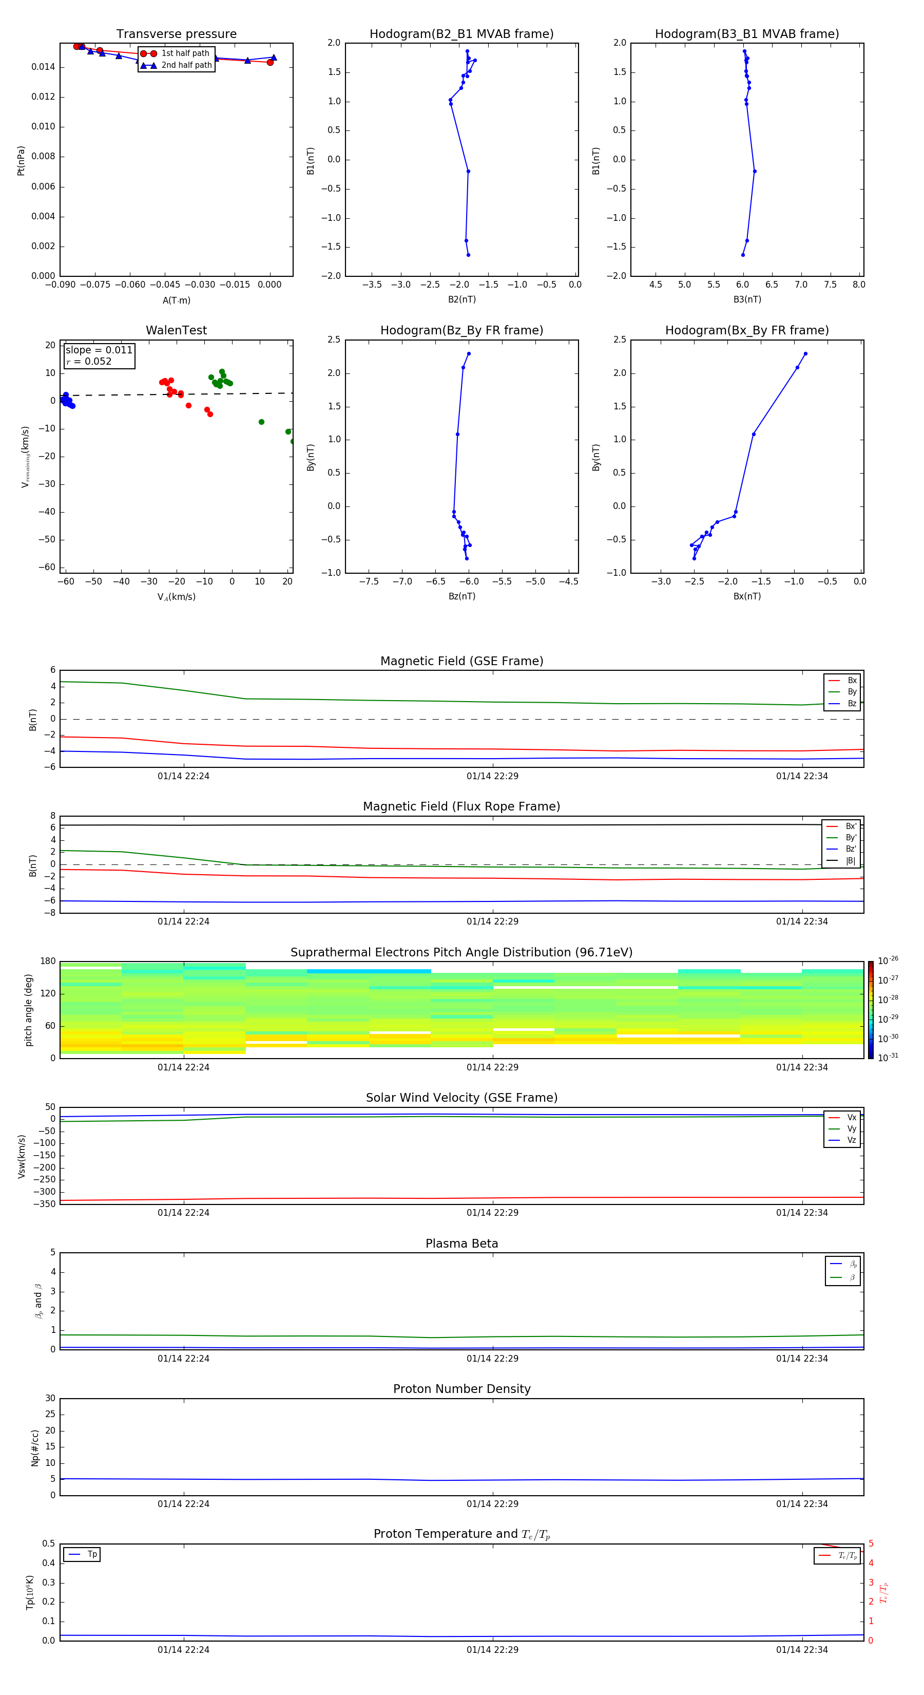
Task: Click the Walen test V_A(km/s) axis label
Action: pos(176,597)
